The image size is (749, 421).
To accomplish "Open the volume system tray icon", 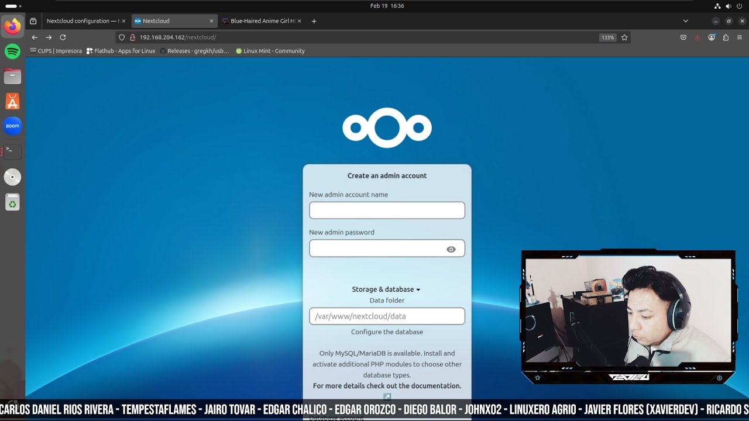I will click(729, 6).
